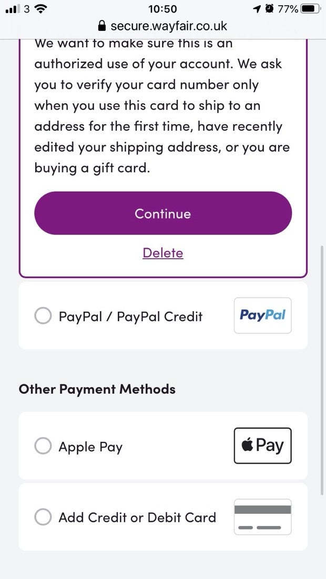Tap the cellular signal bars icon
Screen dimensions: 326x579
12,9
